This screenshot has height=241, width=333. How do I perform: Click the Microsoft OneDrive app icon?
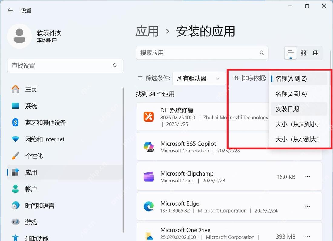149,236
